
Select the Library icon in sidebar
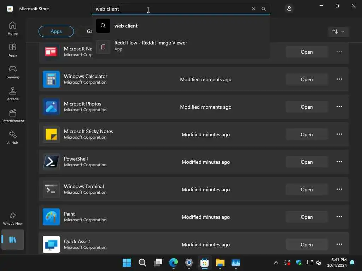click(x=13, y=240)
